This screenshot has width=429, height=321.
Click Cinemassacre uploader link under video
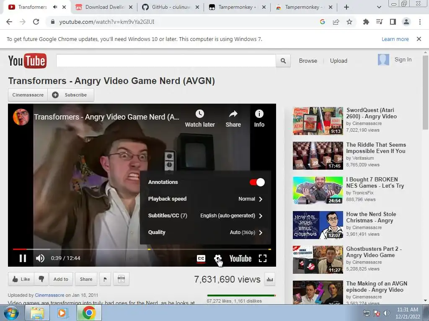point(49,295)
